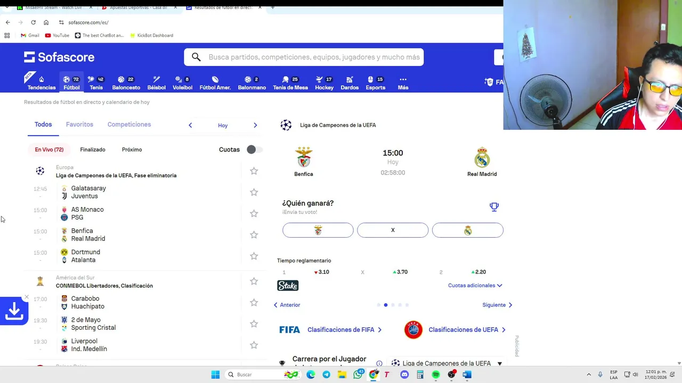Open the YouTube bookmark

(x=57, y=35)
